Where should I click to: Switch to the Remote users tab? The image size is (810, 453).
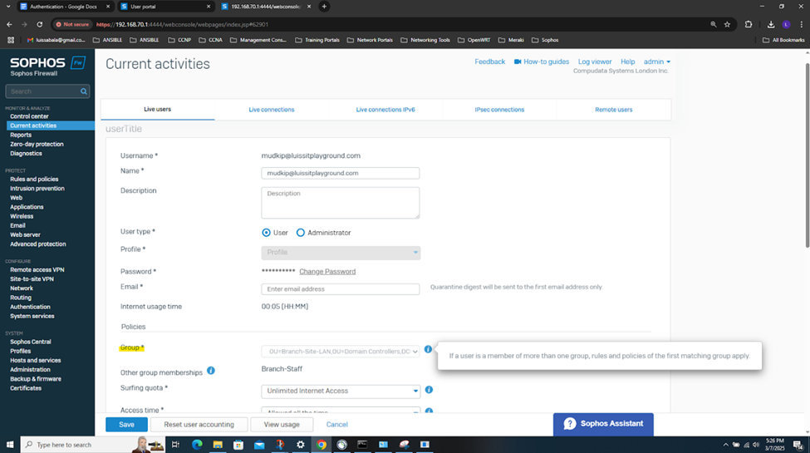[x=614, y=110]
